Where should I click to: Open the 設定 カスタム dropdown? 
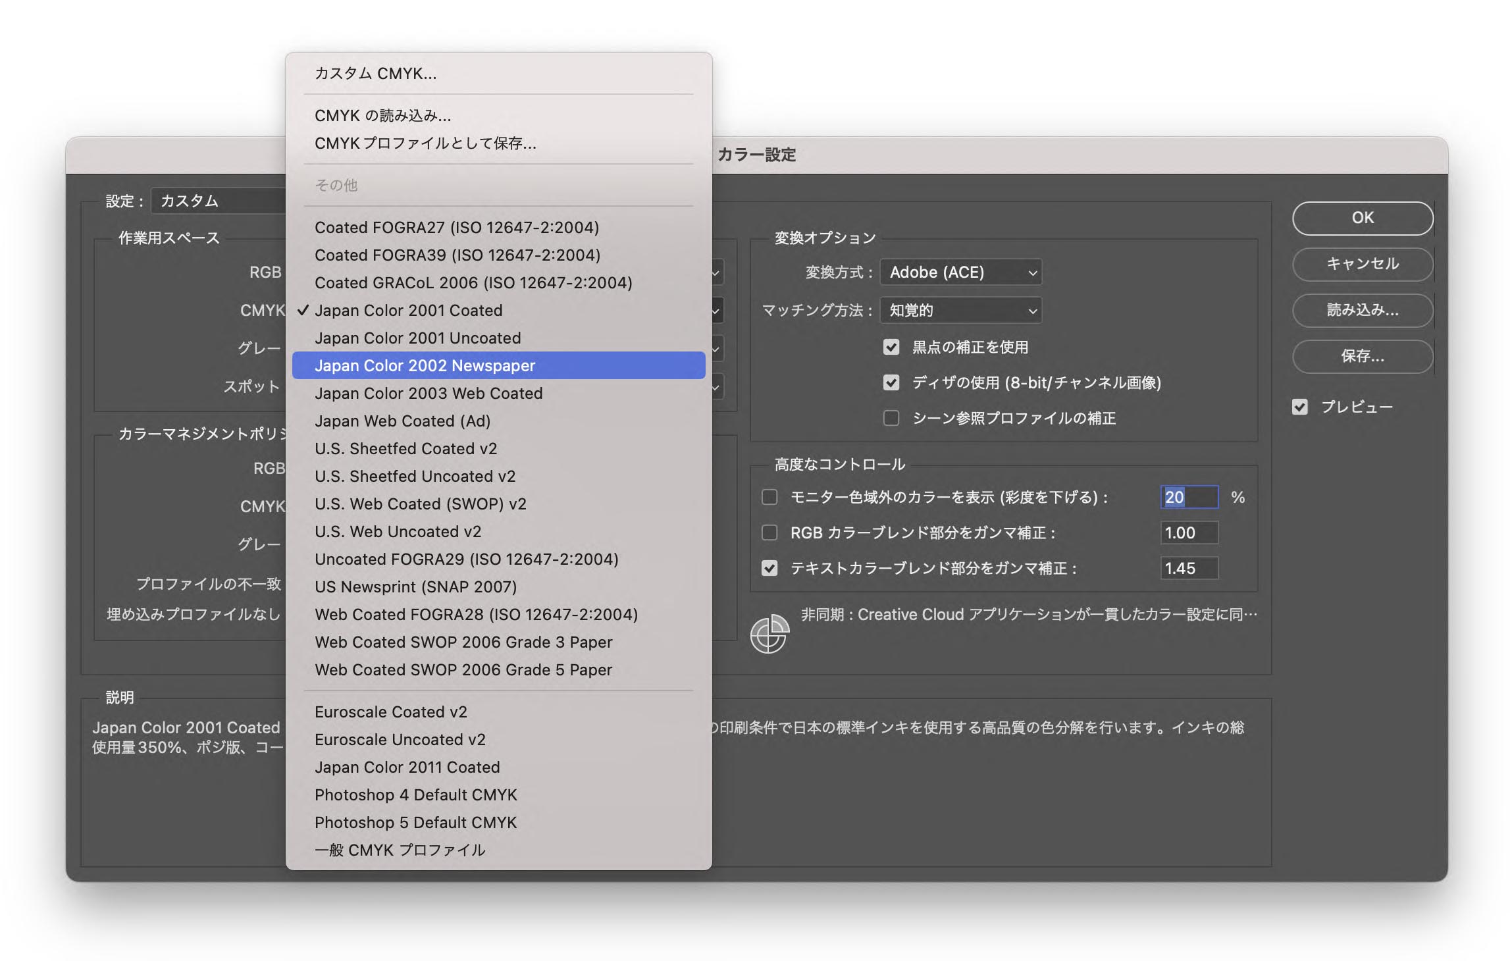click(x=219, y=201)
